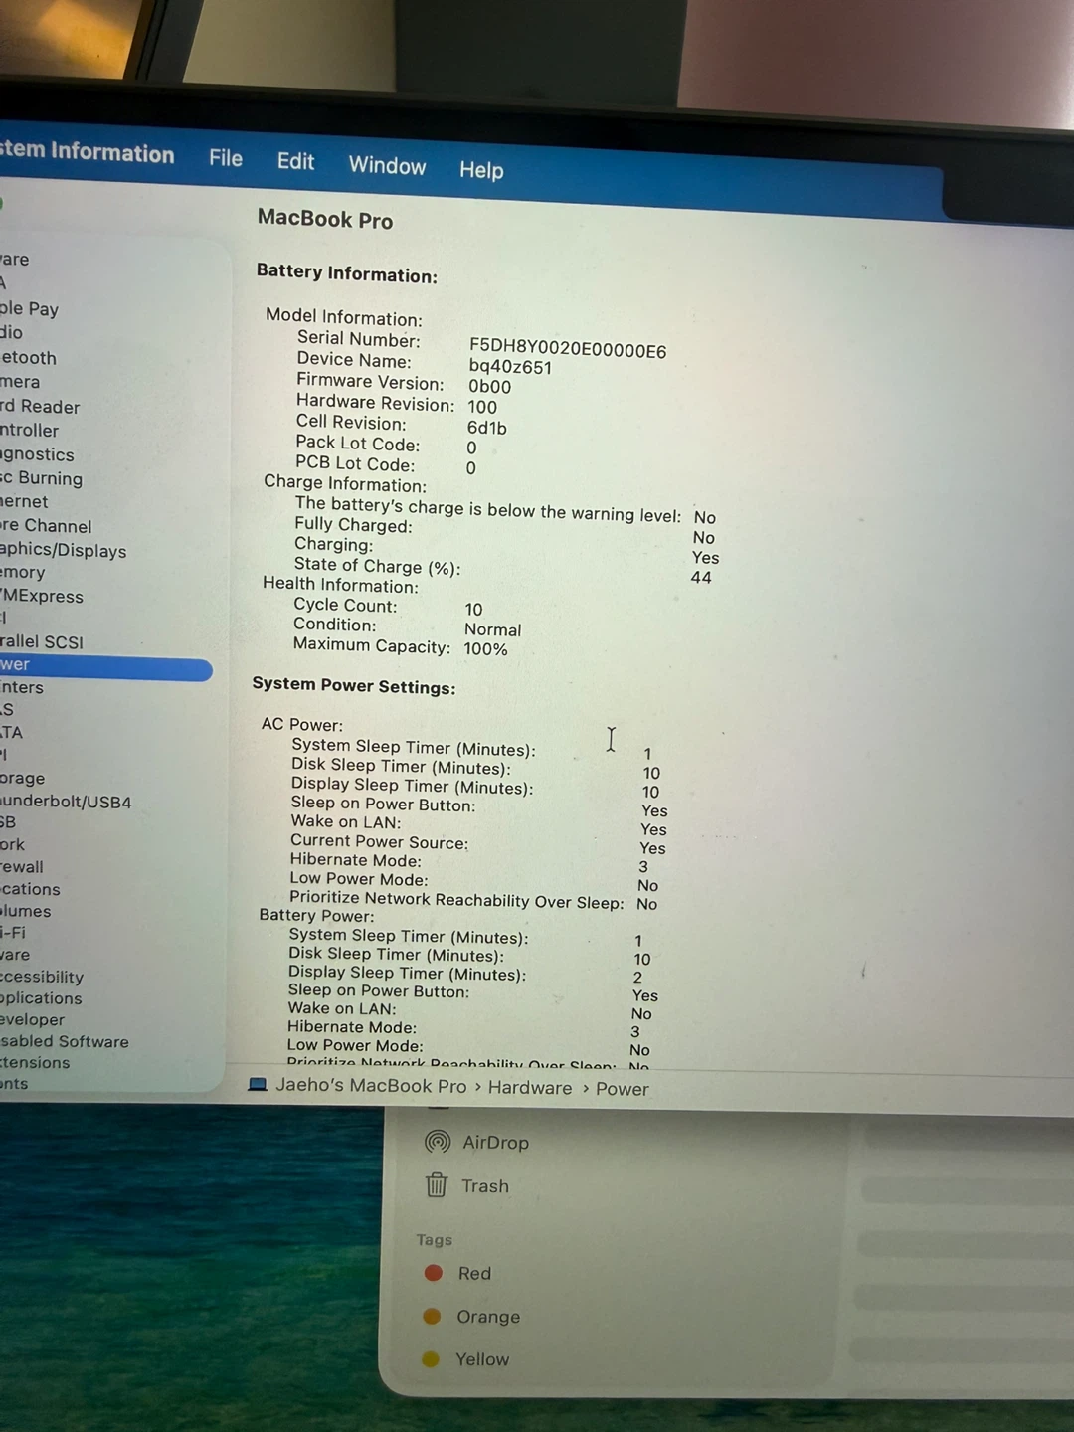Open the File menu

click(226, 158)
